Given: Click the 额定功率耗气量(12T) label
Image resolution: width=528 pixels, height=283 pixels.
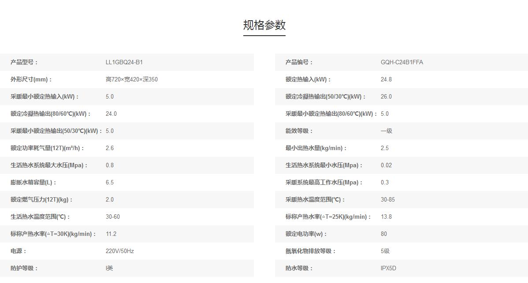Looking at the screenshot, I should pos(48,148).
